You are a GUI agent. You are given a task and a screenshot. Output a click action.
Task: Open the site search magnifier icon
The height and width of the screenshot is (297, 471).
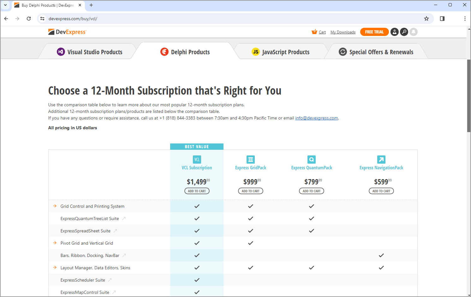click(x=404, y=32)
